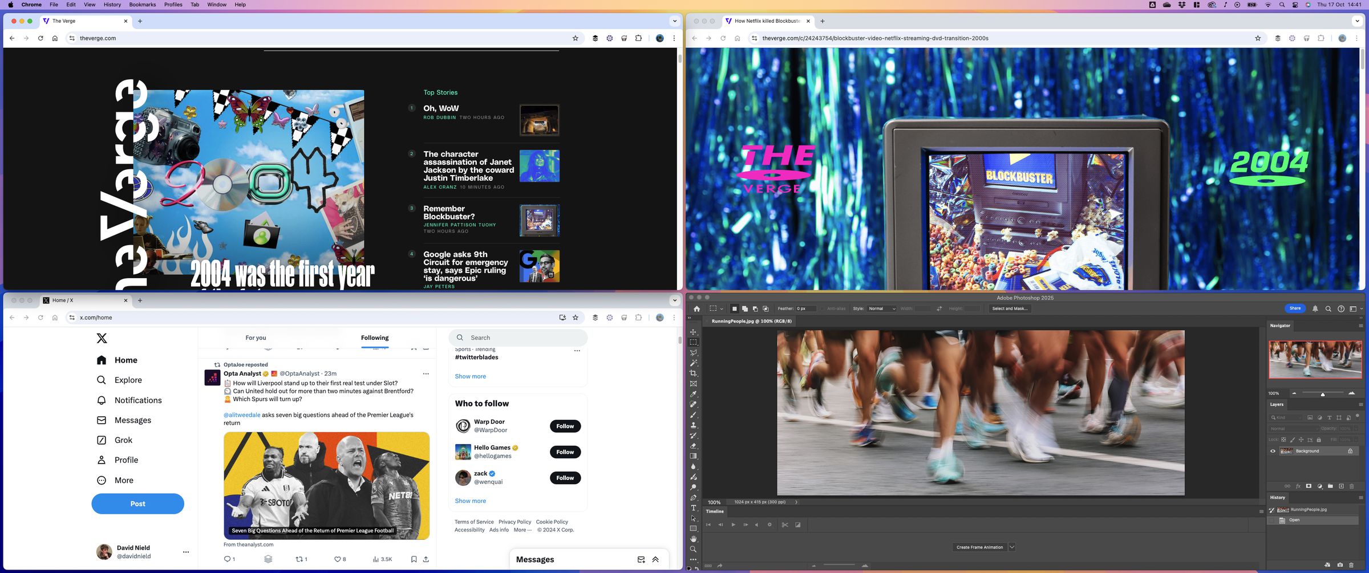
Task: Hide the Background layer visibility
Action: (x=1272, y=451)
